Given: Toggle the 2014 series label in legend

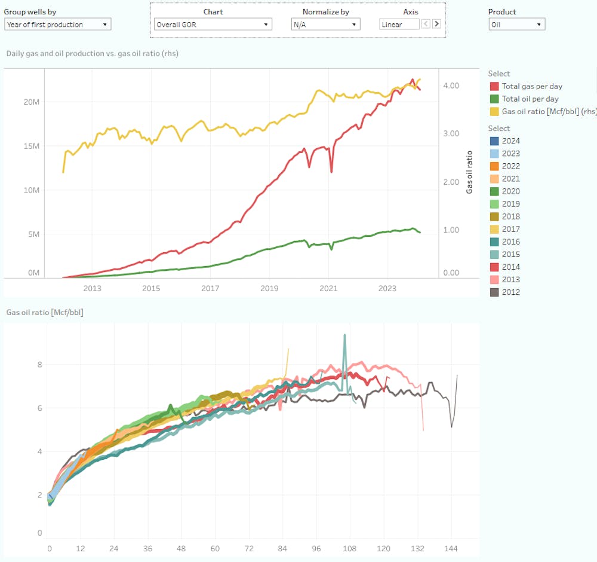Looking at the screenshot, I should click(511, 267).
